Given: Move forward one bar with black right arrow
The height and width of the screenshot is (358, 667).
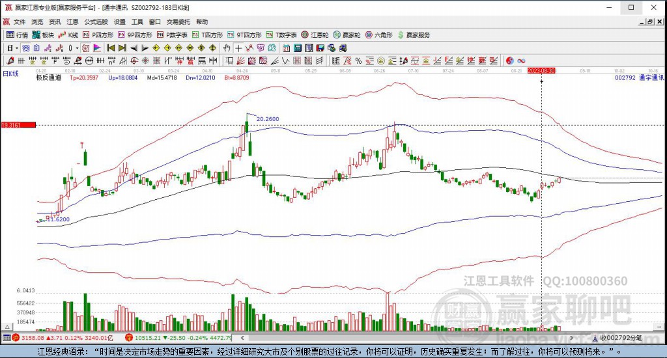Looking at the screenshot, I should (145, 48).
